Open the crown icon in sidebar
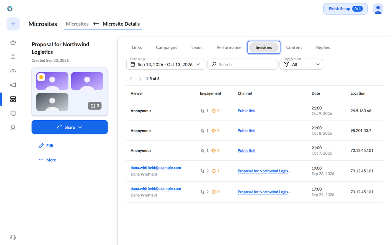The width and height of the screenshot is (392, 245). (x=13, y=42)
